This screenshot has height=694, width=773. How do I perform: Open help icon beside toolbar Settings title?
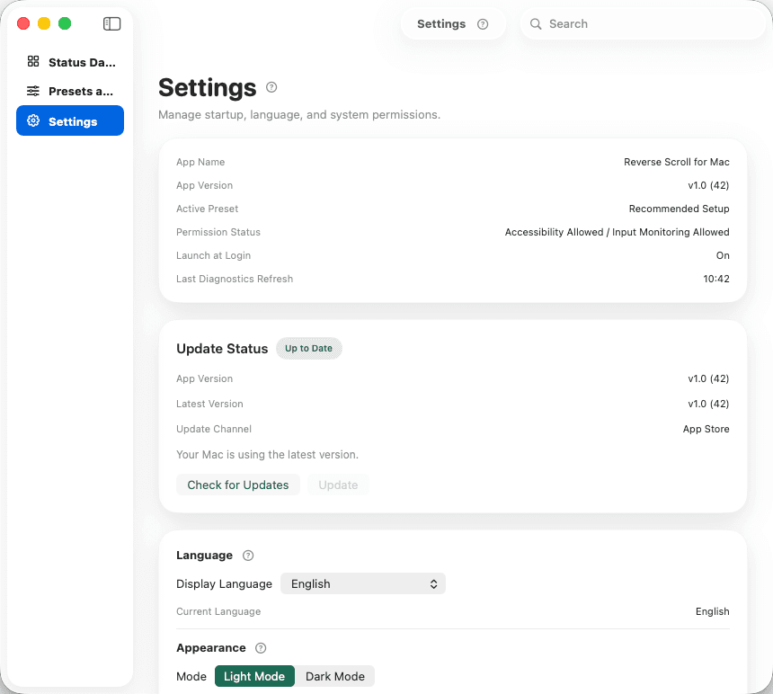[483, 24]
